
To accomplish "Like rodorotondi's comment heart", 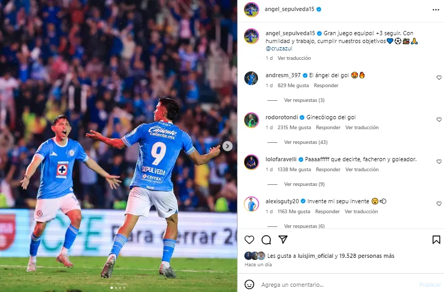I will click(439, 120).
